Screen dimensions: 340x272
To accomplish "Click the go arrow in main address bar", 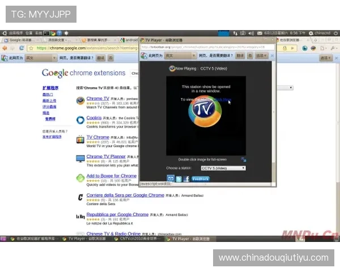I will [292, 48].
